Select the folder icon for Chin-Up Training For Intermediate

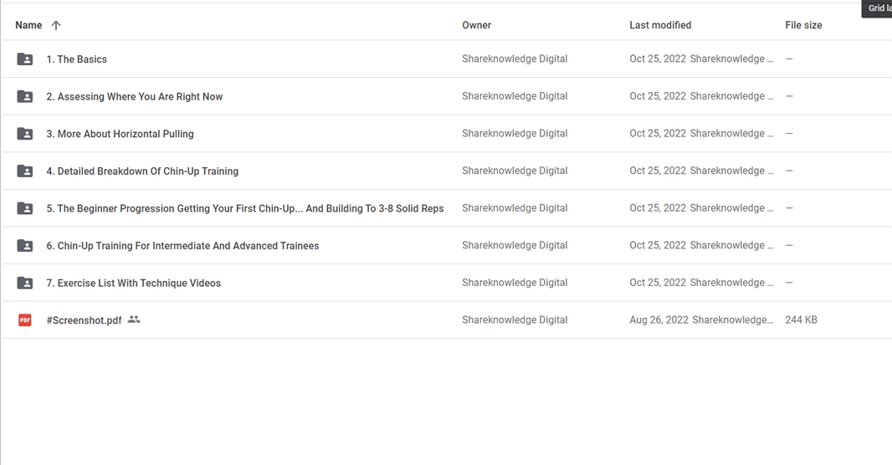(x=24, y=245)
